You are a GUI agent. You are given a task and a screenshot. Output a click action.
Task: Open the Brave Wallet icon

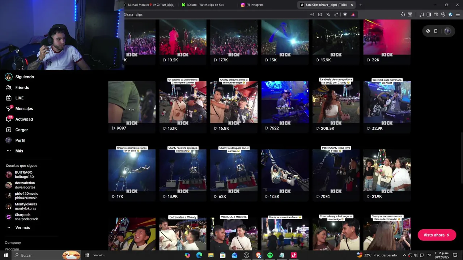[x=436, y=14]
